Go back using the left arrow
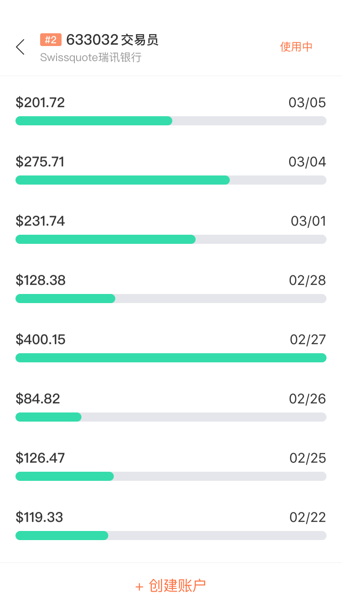342x608 pixels. point(20,47)
